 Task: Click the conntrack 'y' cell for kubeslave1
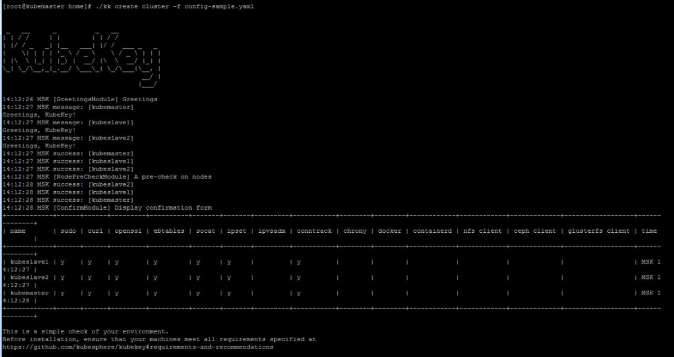click(298, 262)
